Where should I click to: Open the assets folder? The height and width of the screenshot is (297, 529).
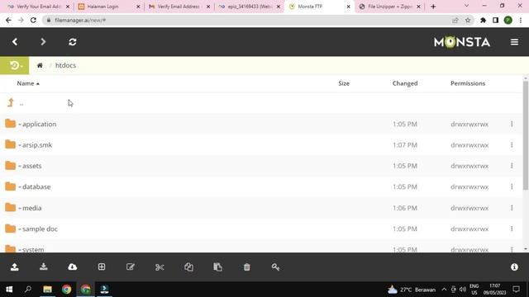tap(31, 166)
